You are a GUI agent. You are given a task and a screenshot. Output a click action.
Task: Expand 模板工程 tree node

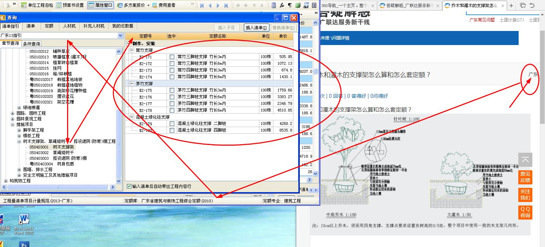coord(20,136)
